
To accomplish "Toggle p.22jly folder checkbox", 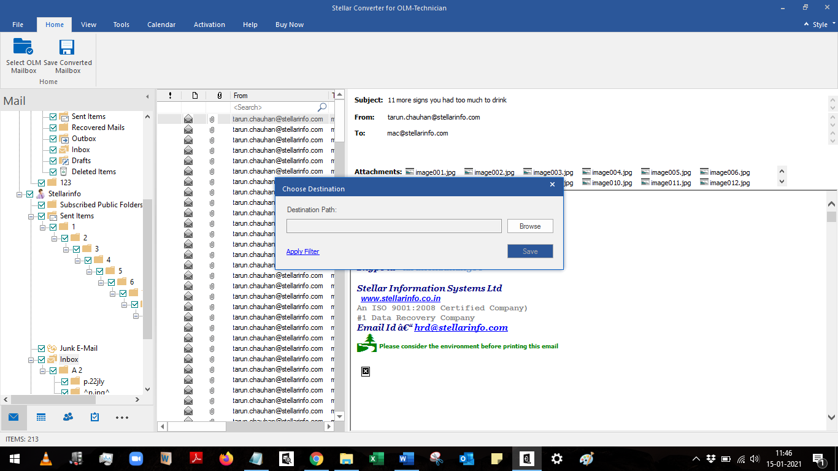I will click(65, 381).
